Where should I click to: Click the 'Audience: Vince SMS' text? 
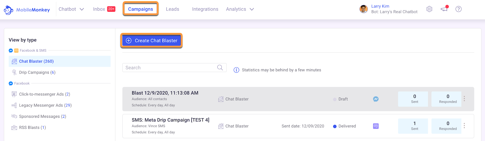(x=149, y=126)
